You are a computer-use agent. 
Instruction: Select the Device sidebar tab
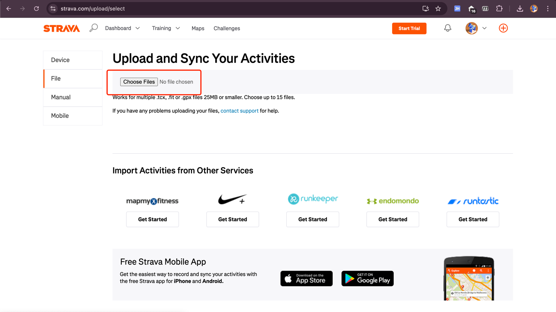[x=60, y=60]
